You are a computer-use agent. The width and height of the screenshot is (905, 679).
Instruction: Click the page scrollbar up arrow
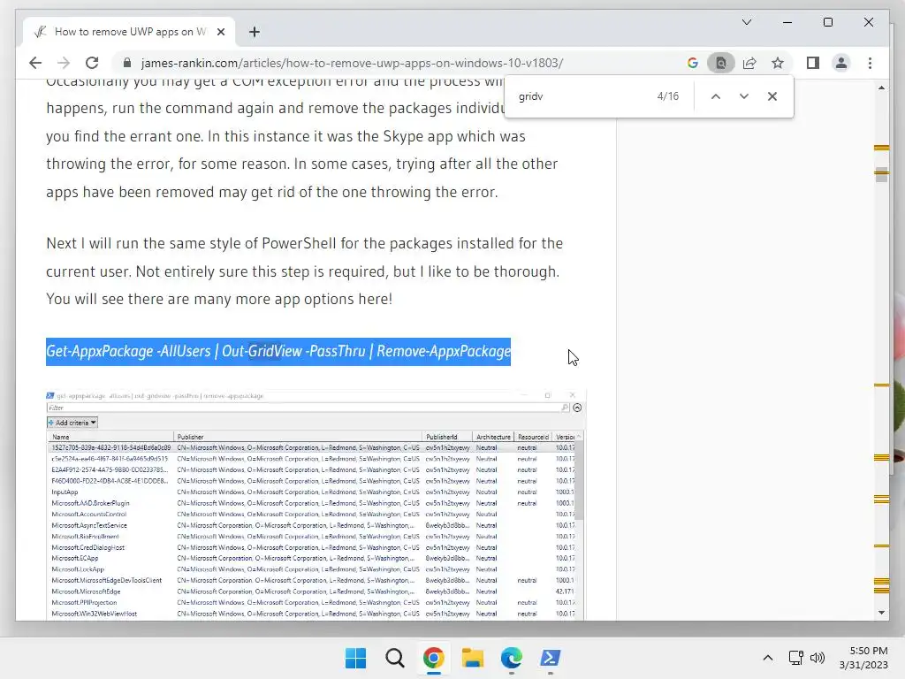[x=881, y=88]
